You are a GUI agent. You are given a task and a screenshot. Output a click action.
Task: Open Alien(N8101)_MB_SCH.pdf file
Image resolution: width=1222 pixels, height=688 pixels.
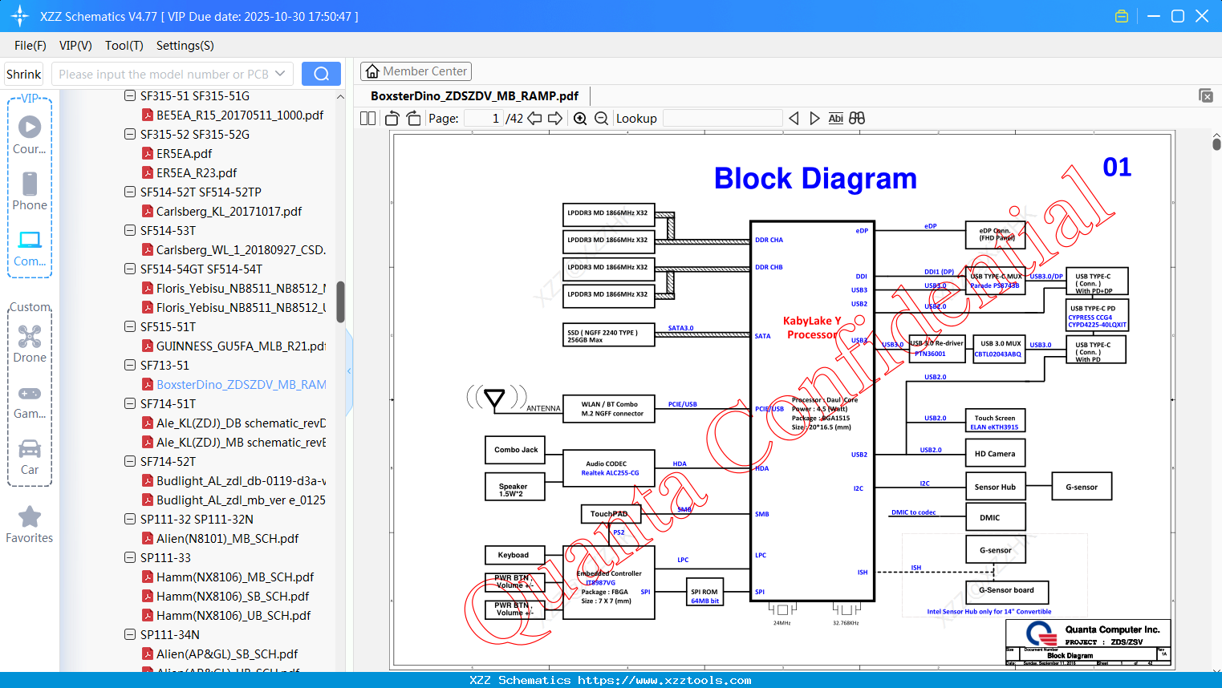227,538
